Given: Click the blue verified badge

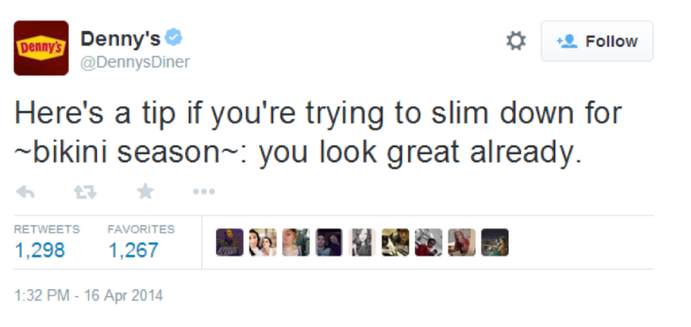Looking at the screenshot, I should click(x=174, y=37).
